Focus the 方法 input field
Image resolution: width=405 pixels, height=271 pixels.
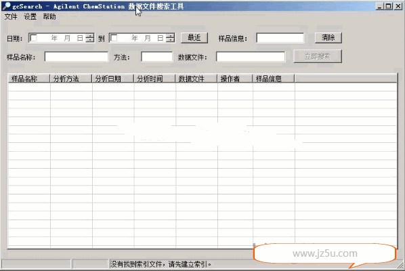tap(156, 57)
